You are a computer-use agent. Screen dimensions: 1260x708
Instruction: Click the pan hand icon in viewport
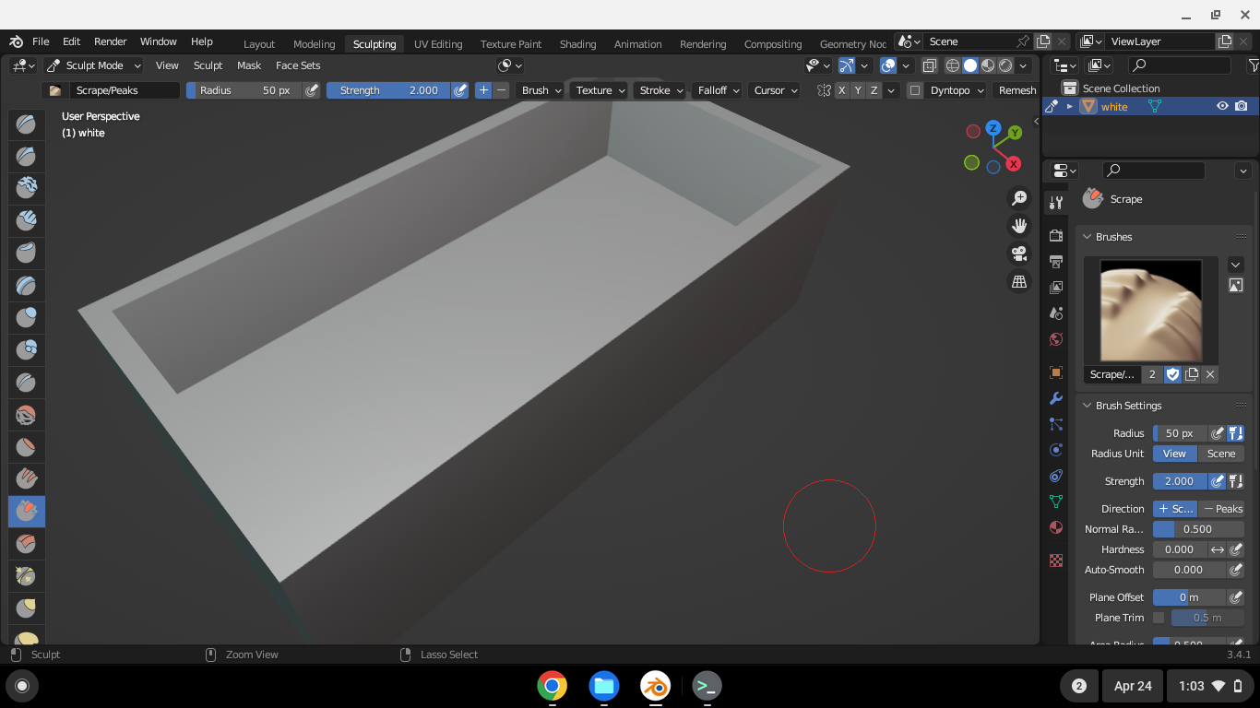[x=1019, y=226]
